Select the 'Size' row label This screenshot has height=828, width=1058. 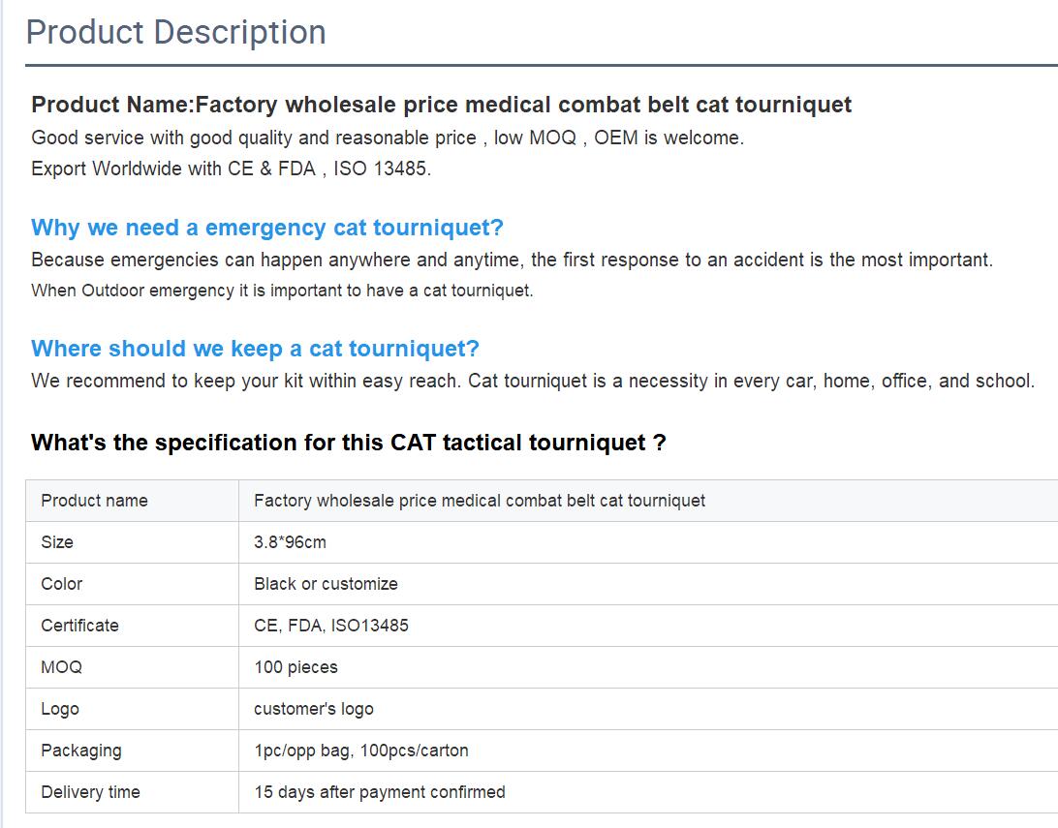pyautogui.click(x=57, y=542)
